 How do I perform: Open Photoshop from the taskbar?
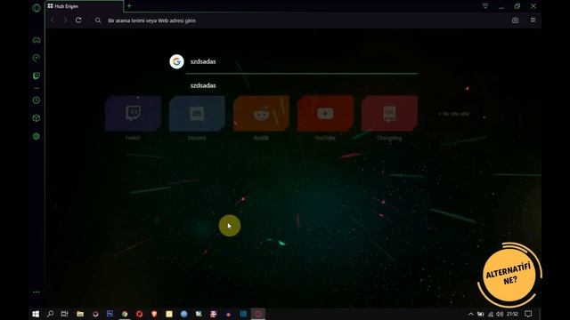click(x=110, y=314)
